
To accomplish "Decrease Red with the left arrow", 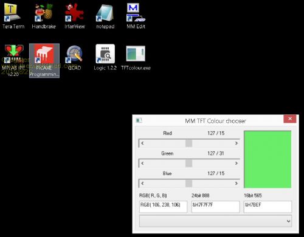I will click(142, 143).
